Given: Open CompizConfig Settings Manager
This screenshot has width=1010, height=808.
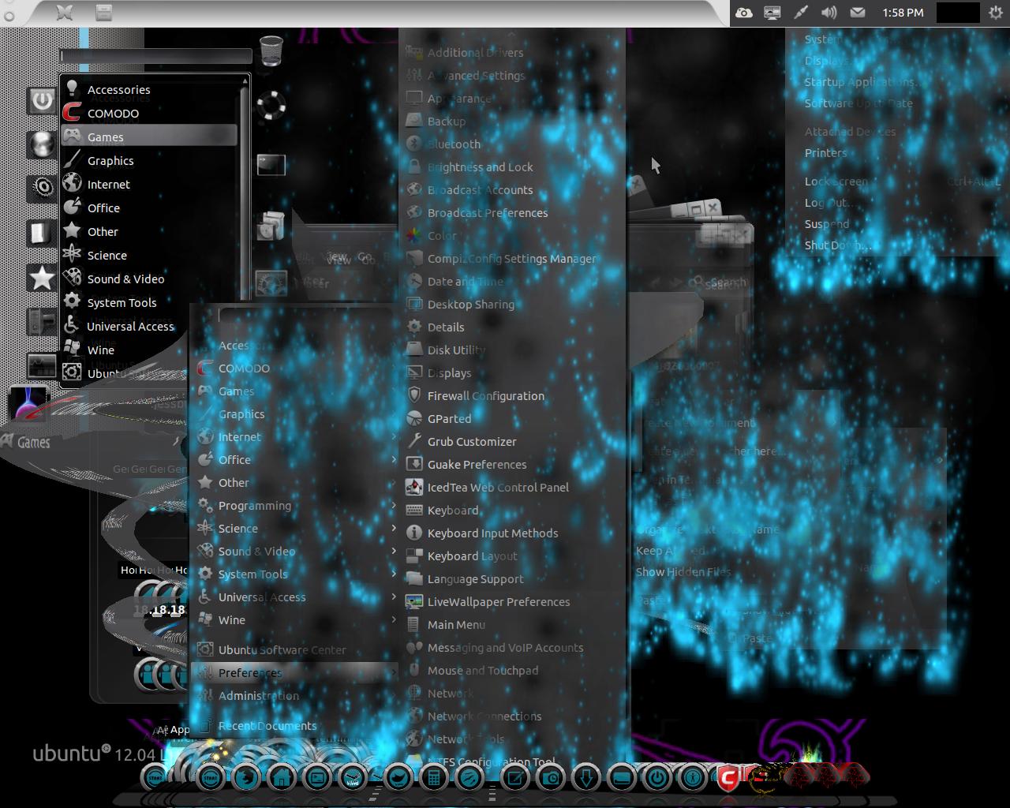Looking at the screenshot, I should point(513,258).
